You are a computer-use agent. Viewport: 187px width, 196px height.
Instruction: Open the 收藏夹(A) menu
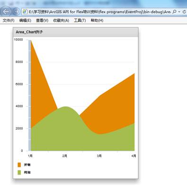(61, 20)
